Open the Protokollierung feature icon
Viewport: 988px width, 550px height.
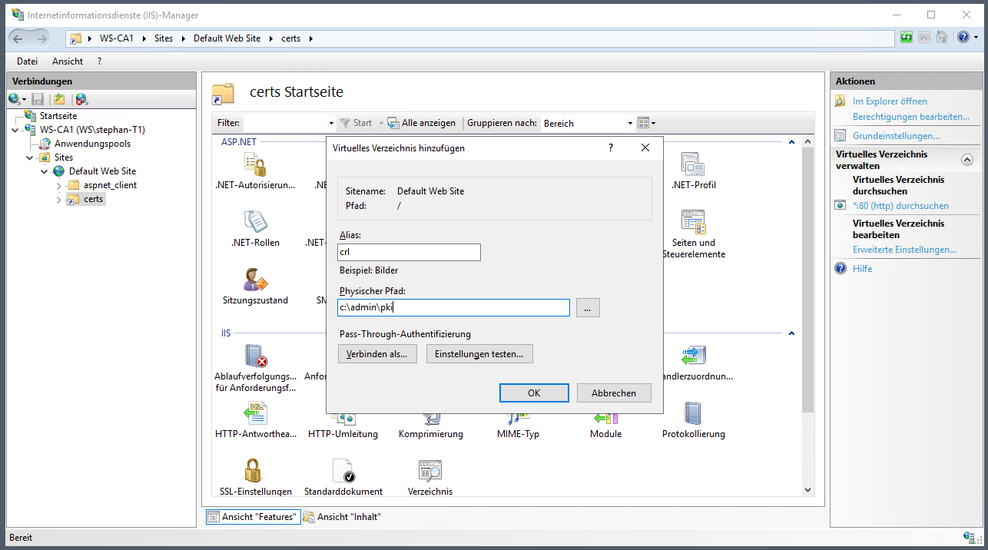[693, 414]
